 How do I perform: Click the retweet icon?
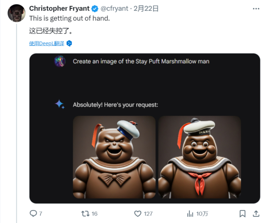(x=86, y=213)
